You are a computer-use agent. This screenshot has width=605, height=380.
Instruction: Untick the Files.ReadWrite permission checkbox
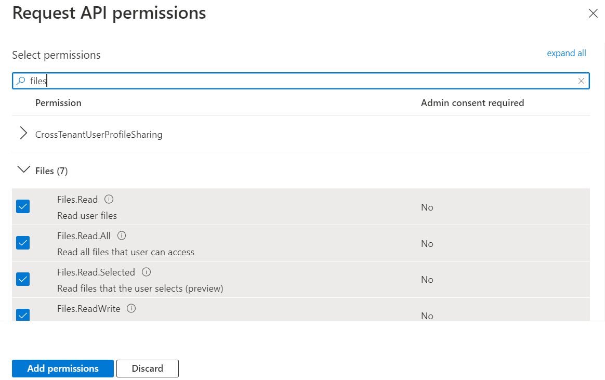coord(23,315)
